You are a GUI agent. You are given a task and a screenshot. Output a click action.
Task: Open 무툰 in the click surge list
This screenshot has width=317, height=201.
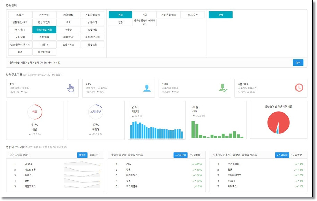point(128,181)
